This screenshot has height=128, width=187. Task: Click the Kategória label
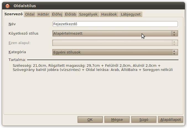click(x=17, y=52)
